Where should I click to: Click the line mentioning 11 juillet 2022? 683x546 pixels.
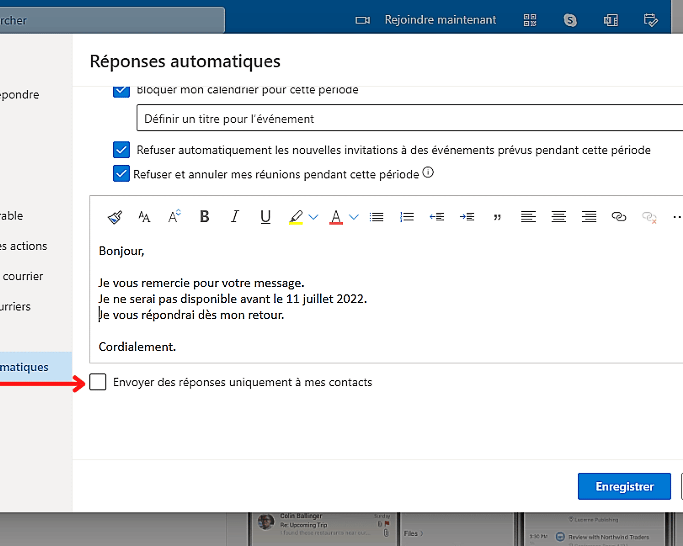[x=233, y=299]
